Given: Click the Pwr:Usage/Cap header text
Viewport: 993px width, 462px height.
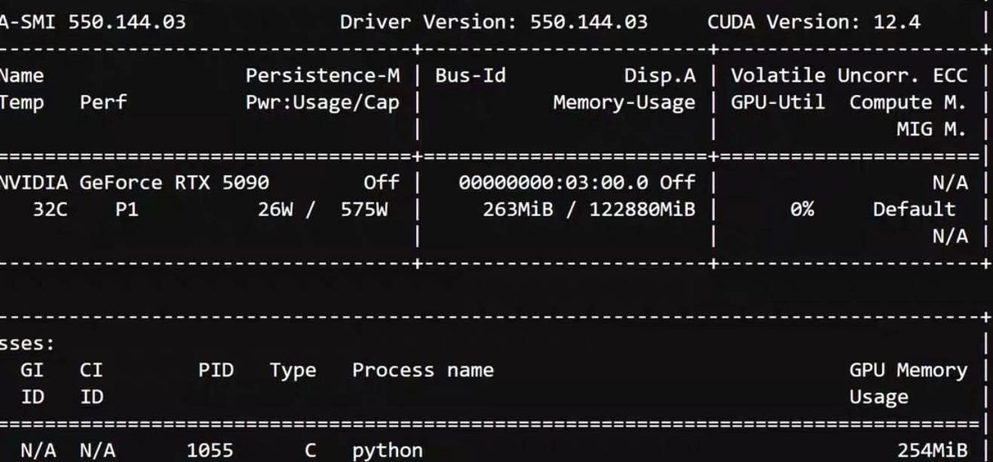Looking at the screenshot, I should (x=323, y=102).
